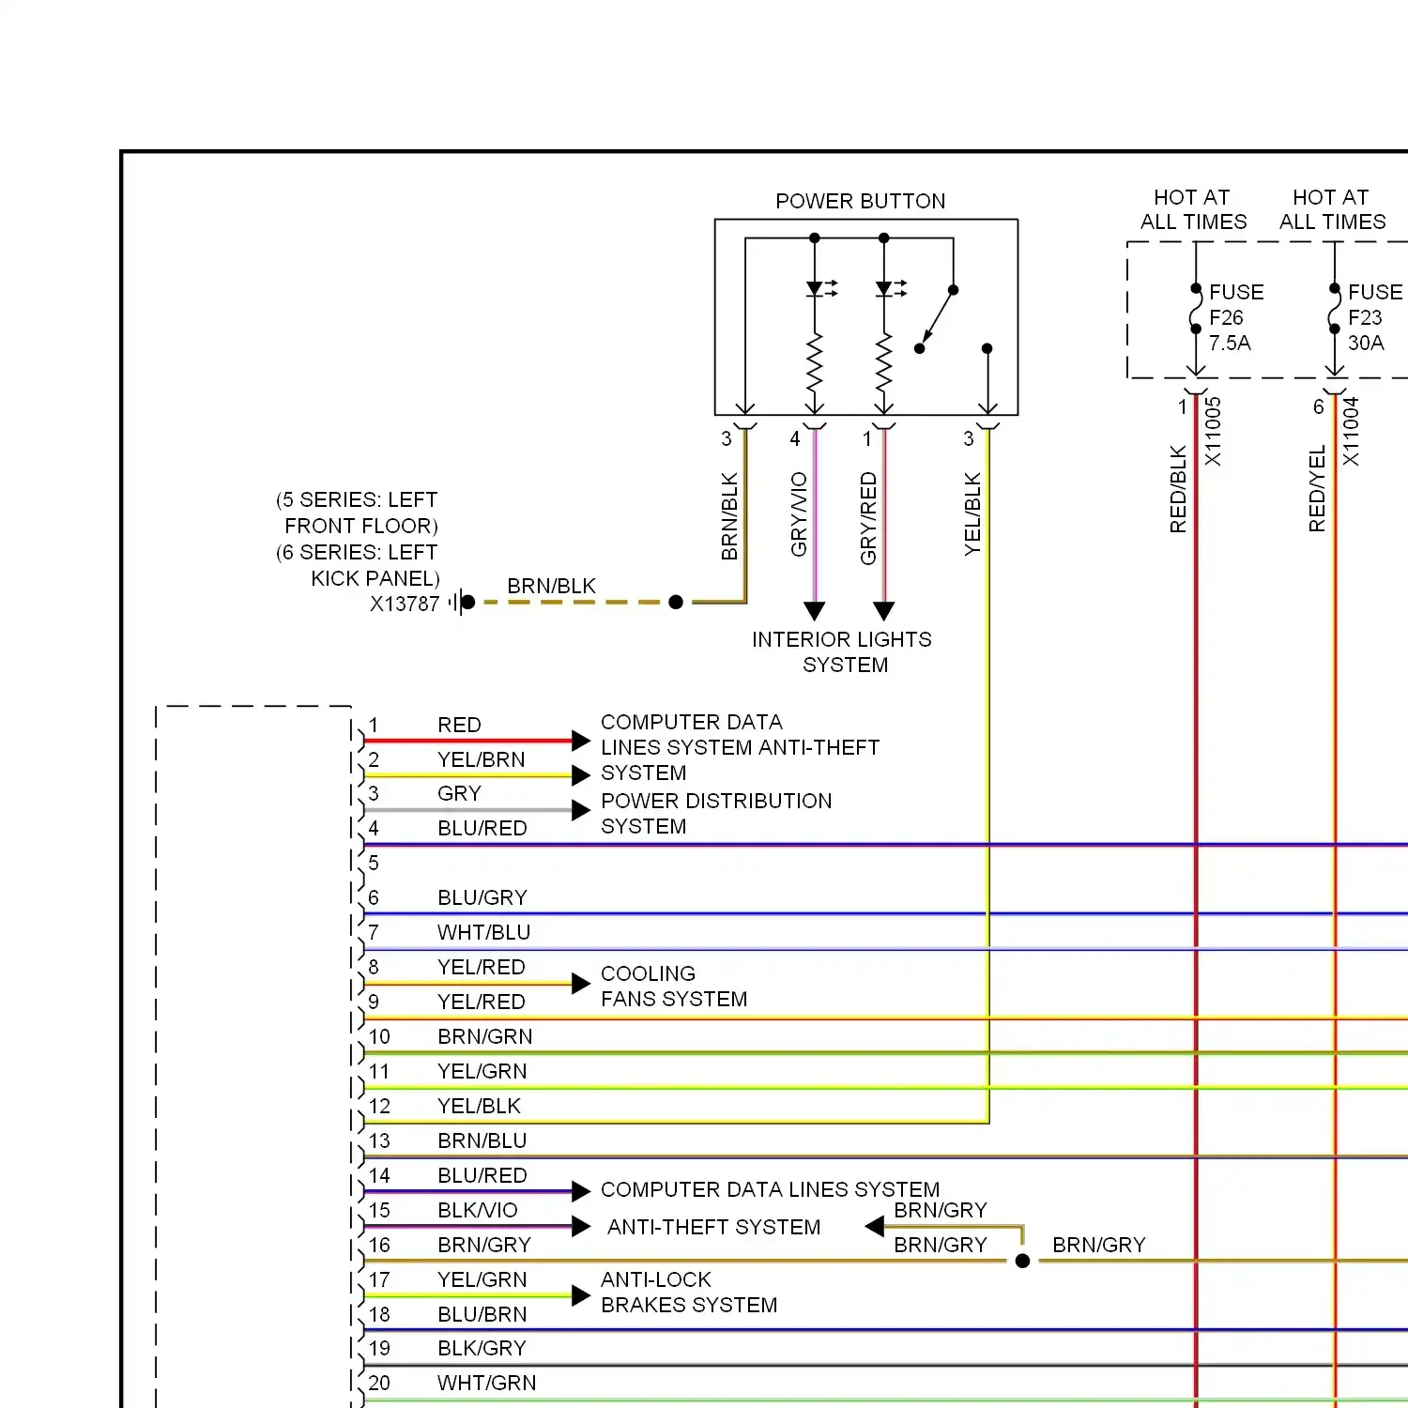The image size is (1408, 1408).
Task: Click the arrowhead ending the GRY/VIO wire
Action: tap(815, 611)
